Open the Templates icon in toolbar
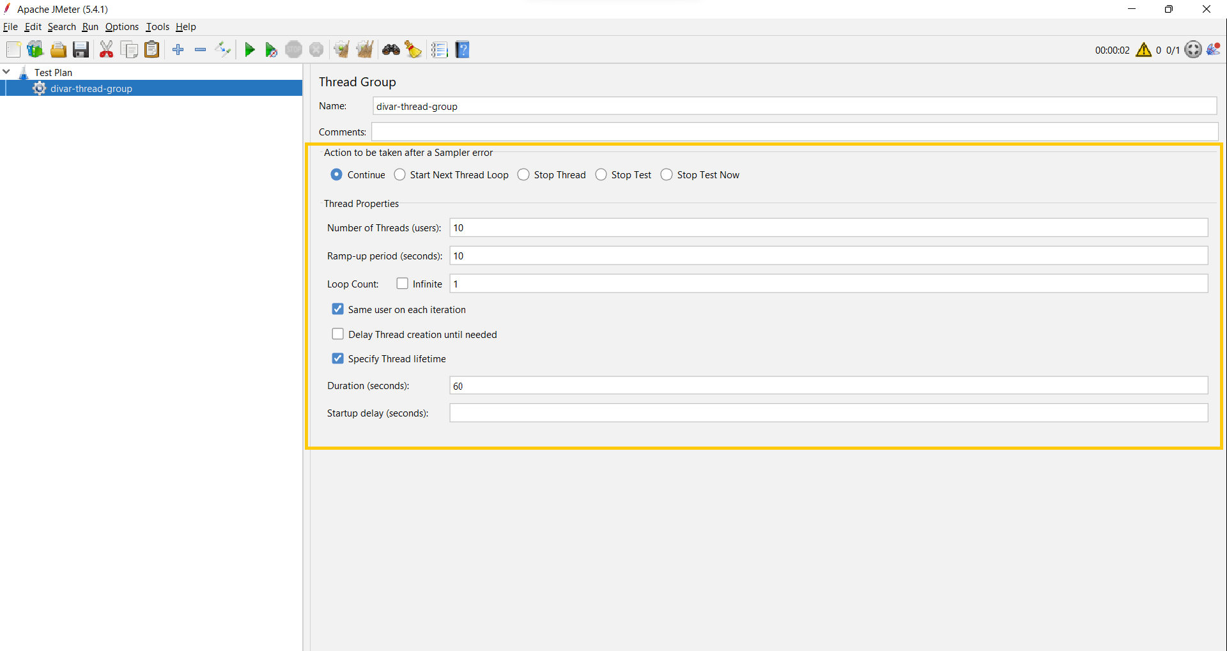The width and height of the screenshot is (1227, 651). click(x=35, y=50)
